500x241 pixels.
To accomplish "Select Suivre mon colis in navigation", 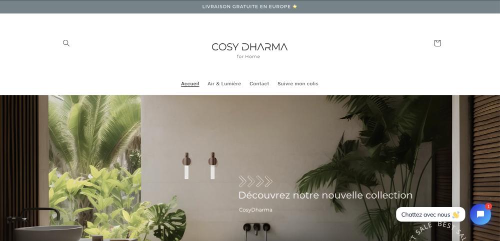I will click(x=298, y=84).
